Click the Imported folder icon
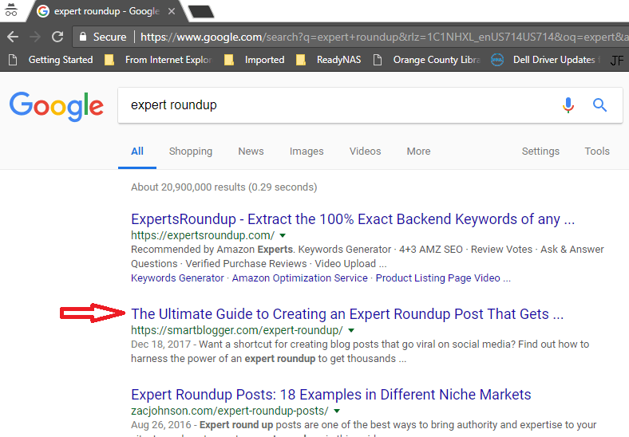This screenshot has height=437, width=629. (229, 60)
